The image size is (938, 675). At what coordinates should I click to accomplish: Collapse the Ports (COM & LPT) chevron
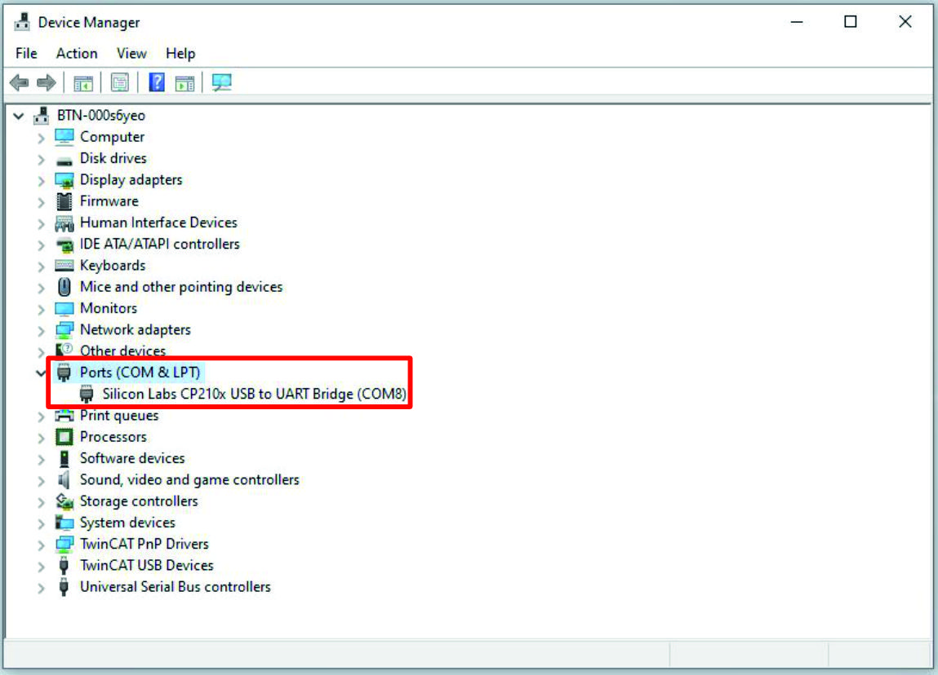(41, 373)
